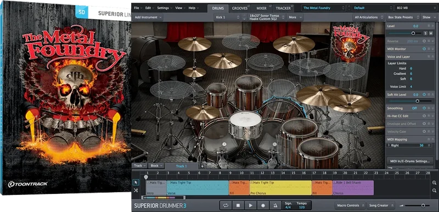Toggle the Smoothing power button

click(424, 108)
